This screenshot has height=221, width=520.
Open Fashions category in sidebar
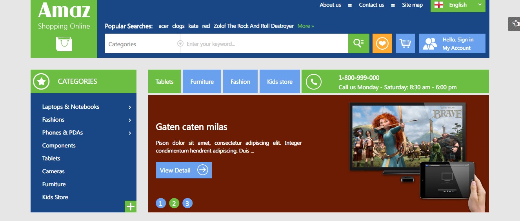53,120
